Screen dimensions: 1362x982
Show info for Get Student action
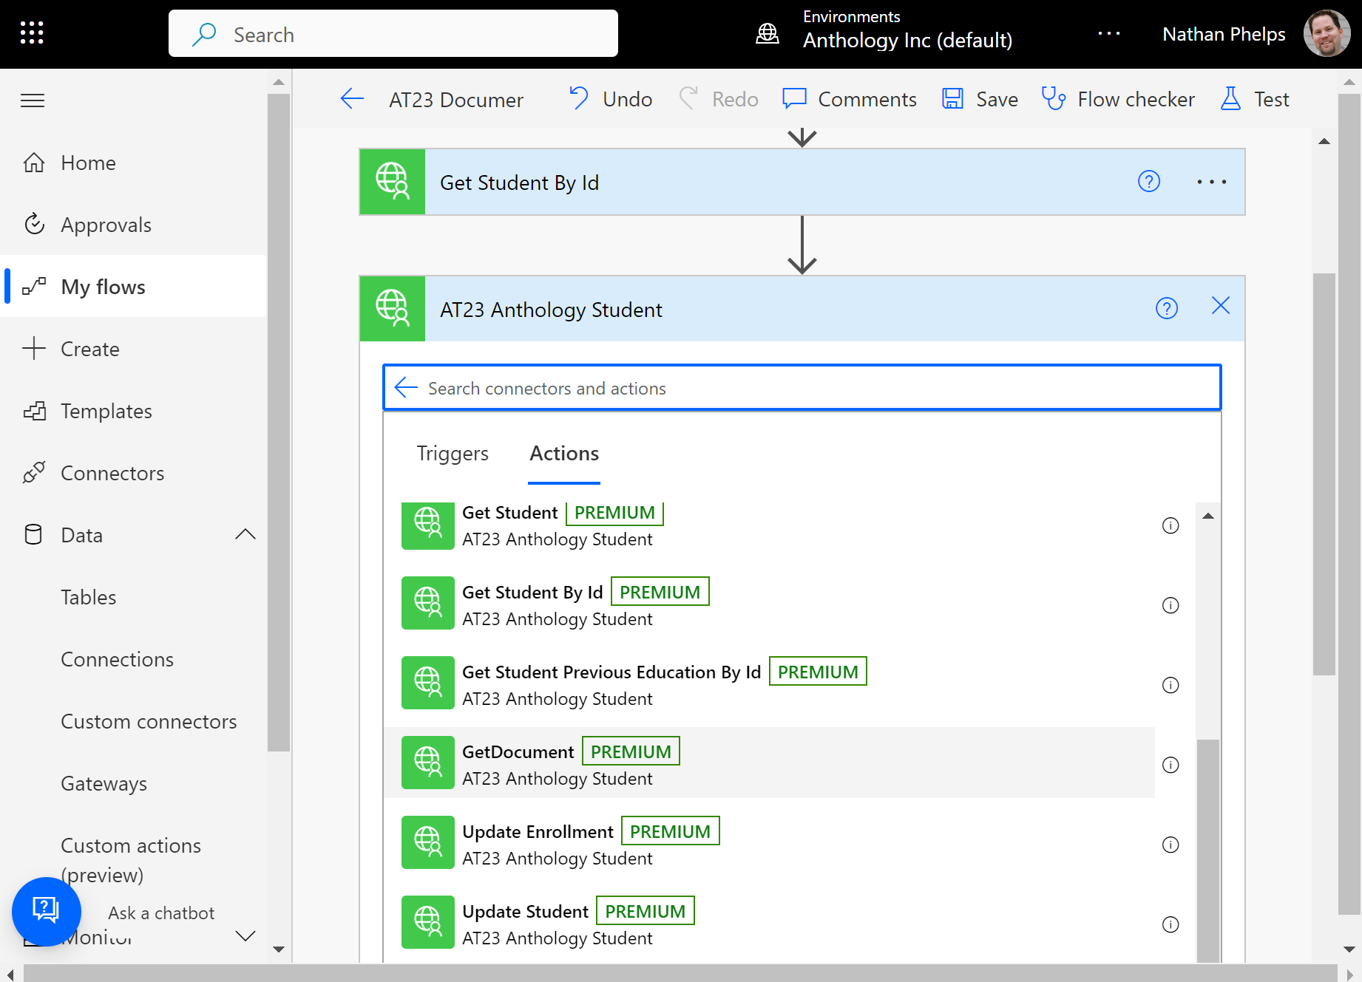coord(1170,525)
